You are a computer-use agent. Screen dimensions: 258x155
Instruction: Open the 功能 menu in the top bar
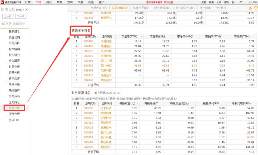(x=204, y=2)
